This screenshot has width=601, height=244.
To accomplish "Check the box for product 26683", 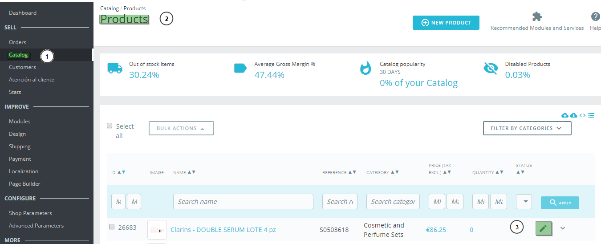I will [x=112, y=227].
